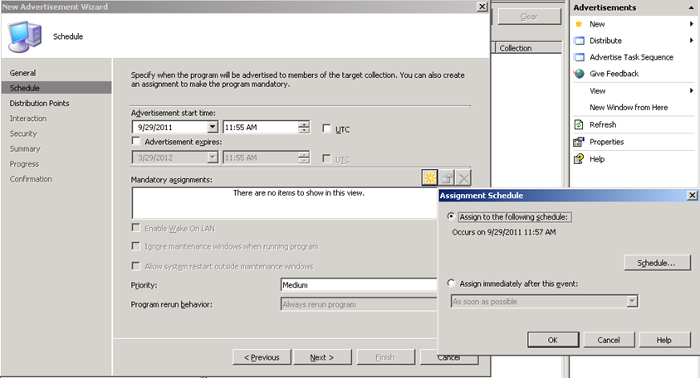Enable UTC for advertisement start time
The width and height of the screenshot is (700, 378).
(x=327, y=128)
